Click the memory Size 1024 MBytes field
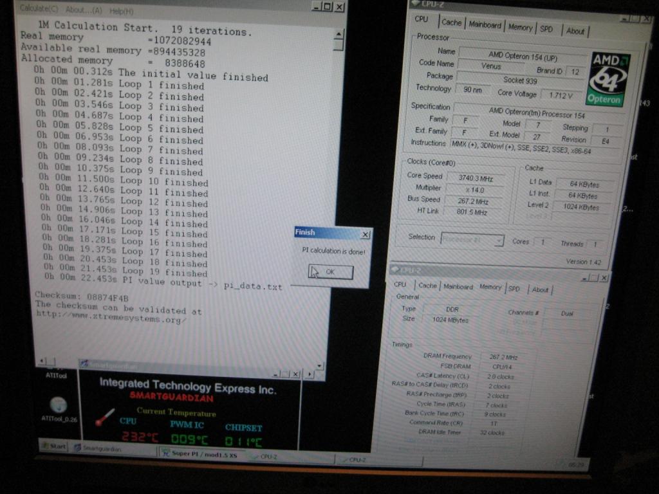This screenshot has height=494, width=659. click(450, 320)
